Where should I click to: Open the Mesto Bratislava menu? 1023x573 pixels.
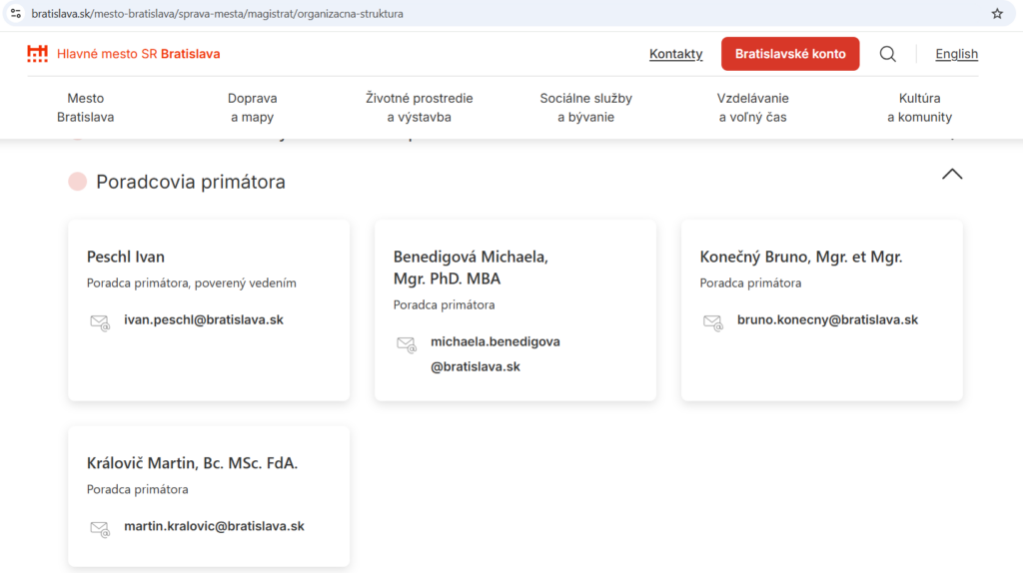tap(85, 108)
